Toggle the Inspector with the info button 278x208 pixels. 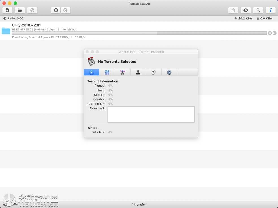(270, 10)
